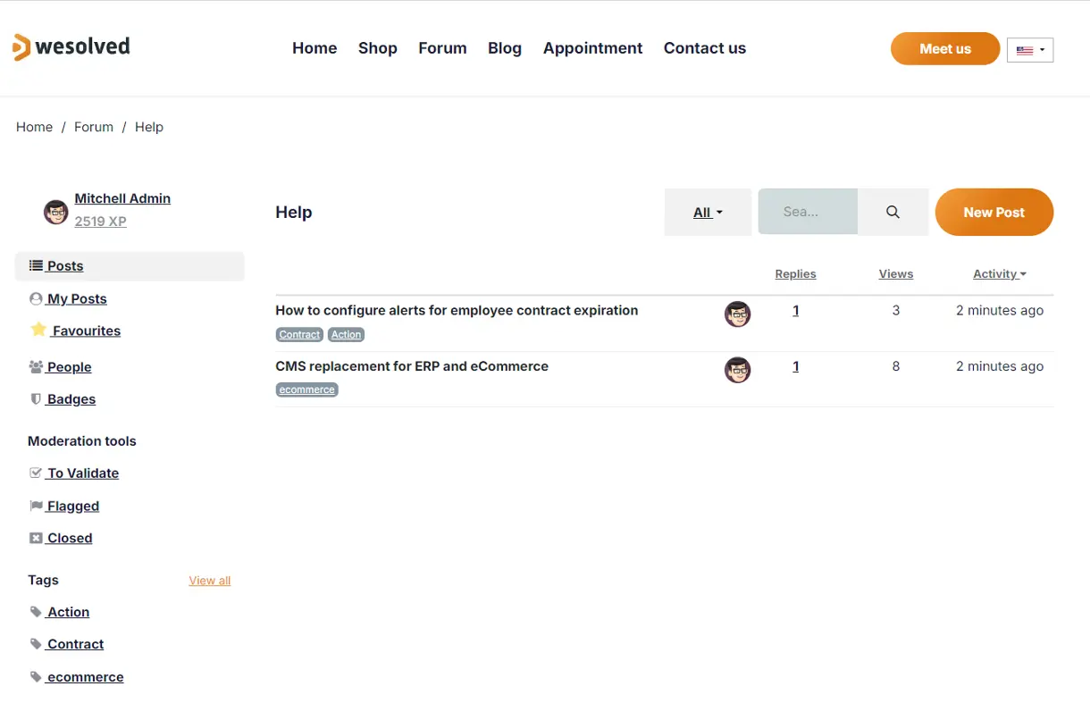Viewport: 1090px width, 703px height.
Task: Click Mitchell Admin avatar in sidebar
Action: [x=56, y=212]
